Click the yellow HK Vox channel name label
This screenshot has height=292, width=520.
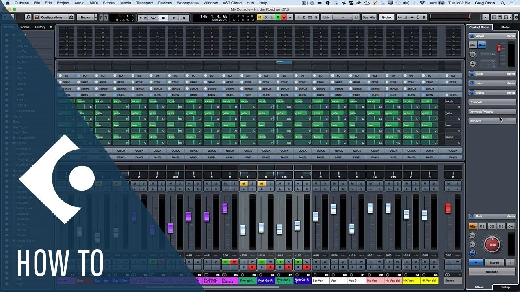[412, 281]
